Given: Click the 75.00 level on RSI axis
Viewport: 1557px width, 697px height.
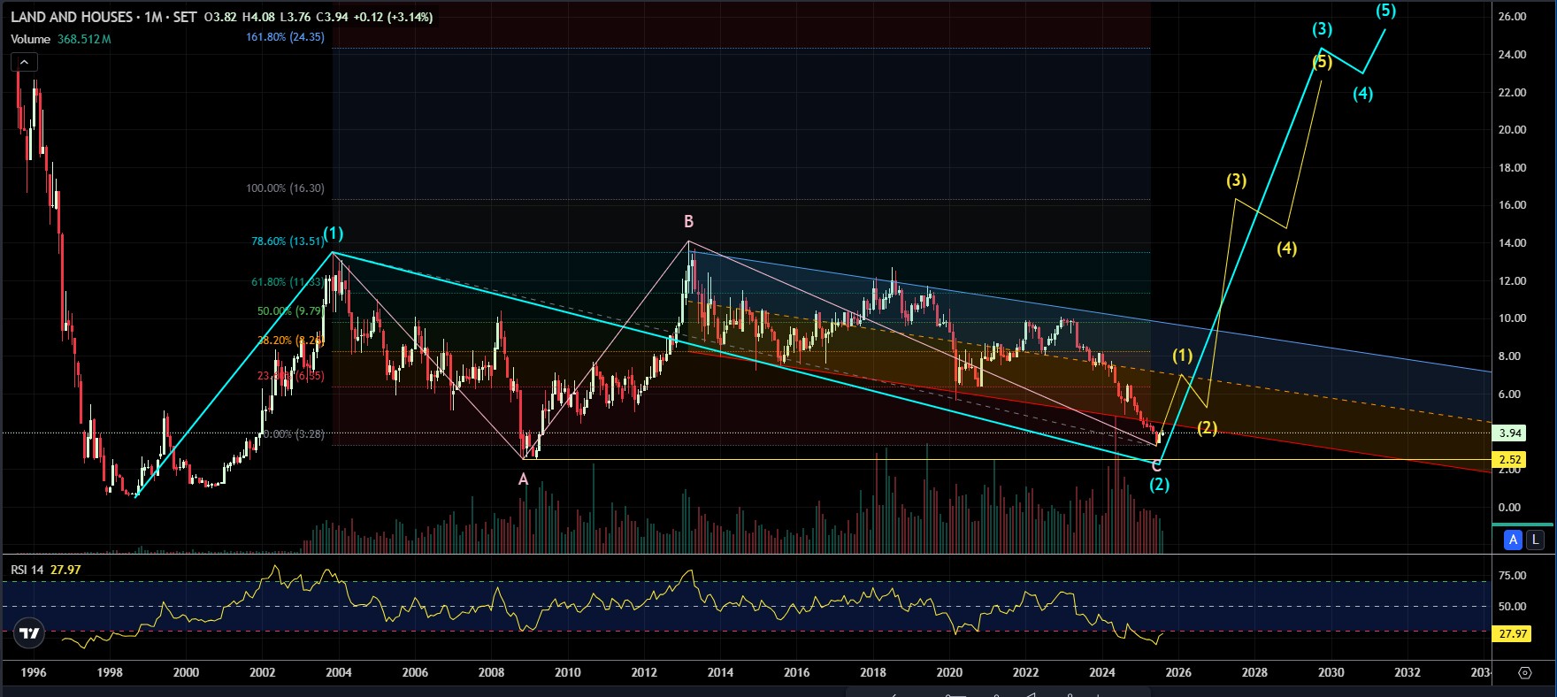Looking at the screenshot, I should coord(1512,576).
